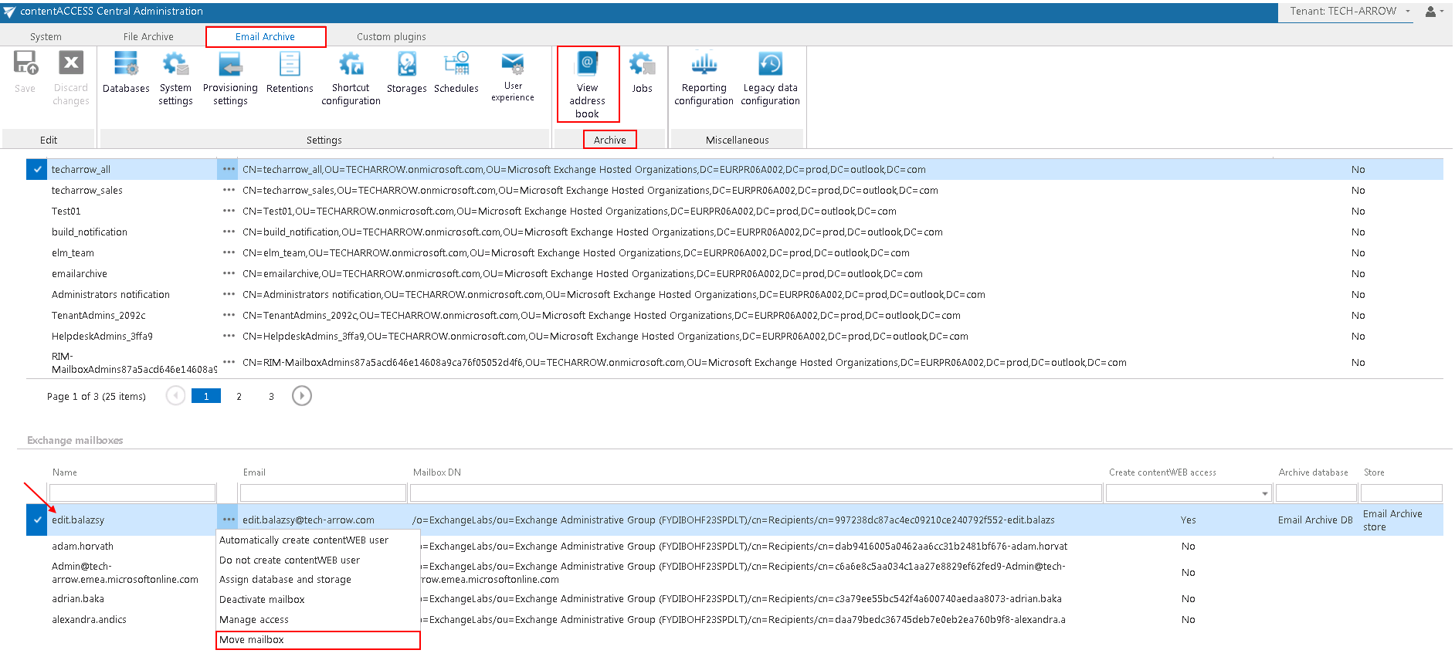Click the Archive database filter field
Image resolution: width=1455 pixels, height=667 pixels.
tap(1316, 493)
